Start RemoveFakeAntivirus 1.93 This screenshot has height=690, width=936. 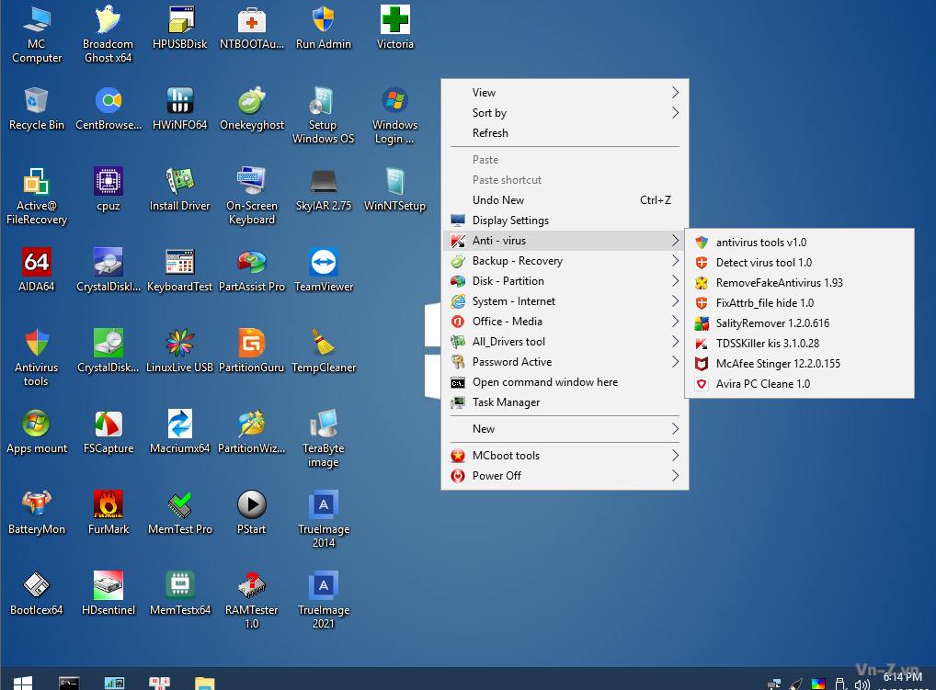pos(799,283)
